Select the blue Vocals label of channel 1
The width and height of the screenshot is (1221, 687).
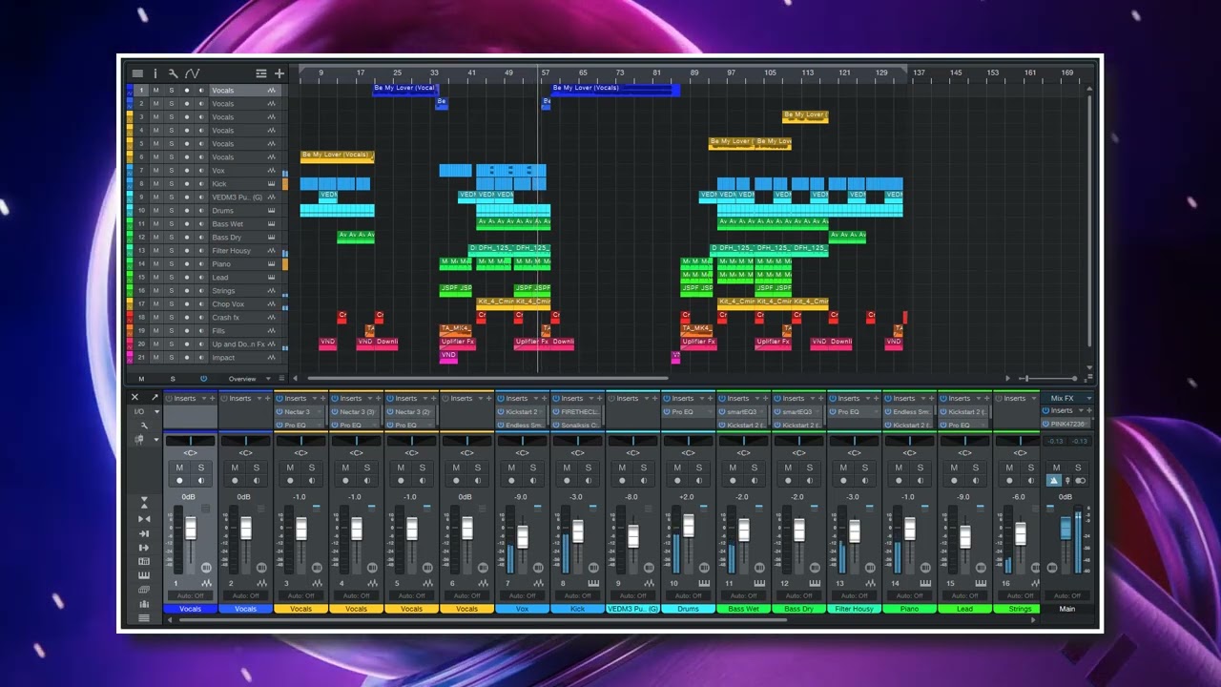[x=191, y=609]
